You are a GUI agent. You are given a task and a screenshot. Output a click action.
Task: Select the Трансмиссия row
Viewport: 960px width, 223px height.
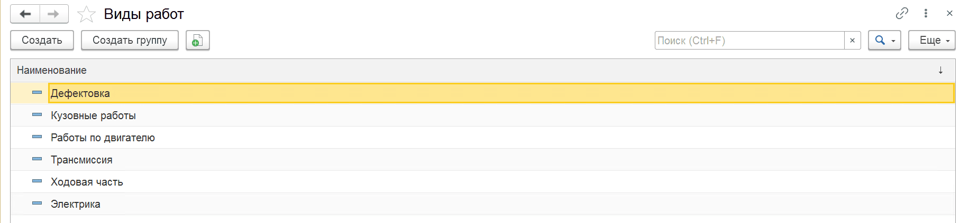click(x=482, y=160)
